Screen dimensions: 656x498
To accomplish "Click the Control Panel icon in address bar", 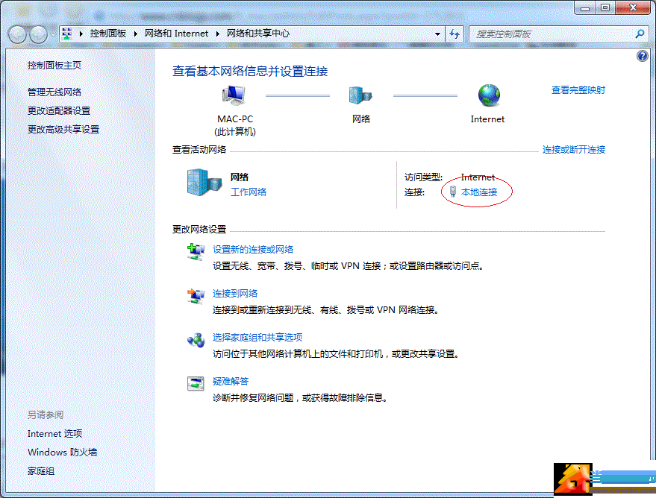I will (67, 34).
